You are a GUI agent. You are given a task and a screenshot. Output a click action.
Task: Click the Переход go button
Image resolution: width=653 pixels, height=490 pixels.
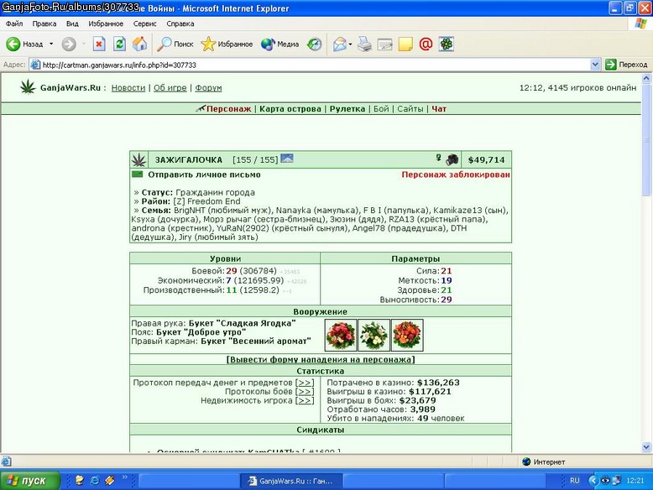(626, 65)
